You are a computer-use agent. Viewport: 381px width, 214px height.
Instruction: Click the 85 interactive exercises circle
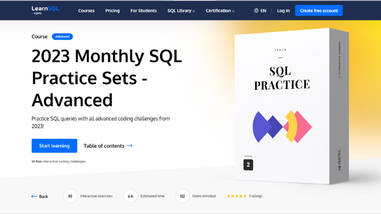[70, 196]
